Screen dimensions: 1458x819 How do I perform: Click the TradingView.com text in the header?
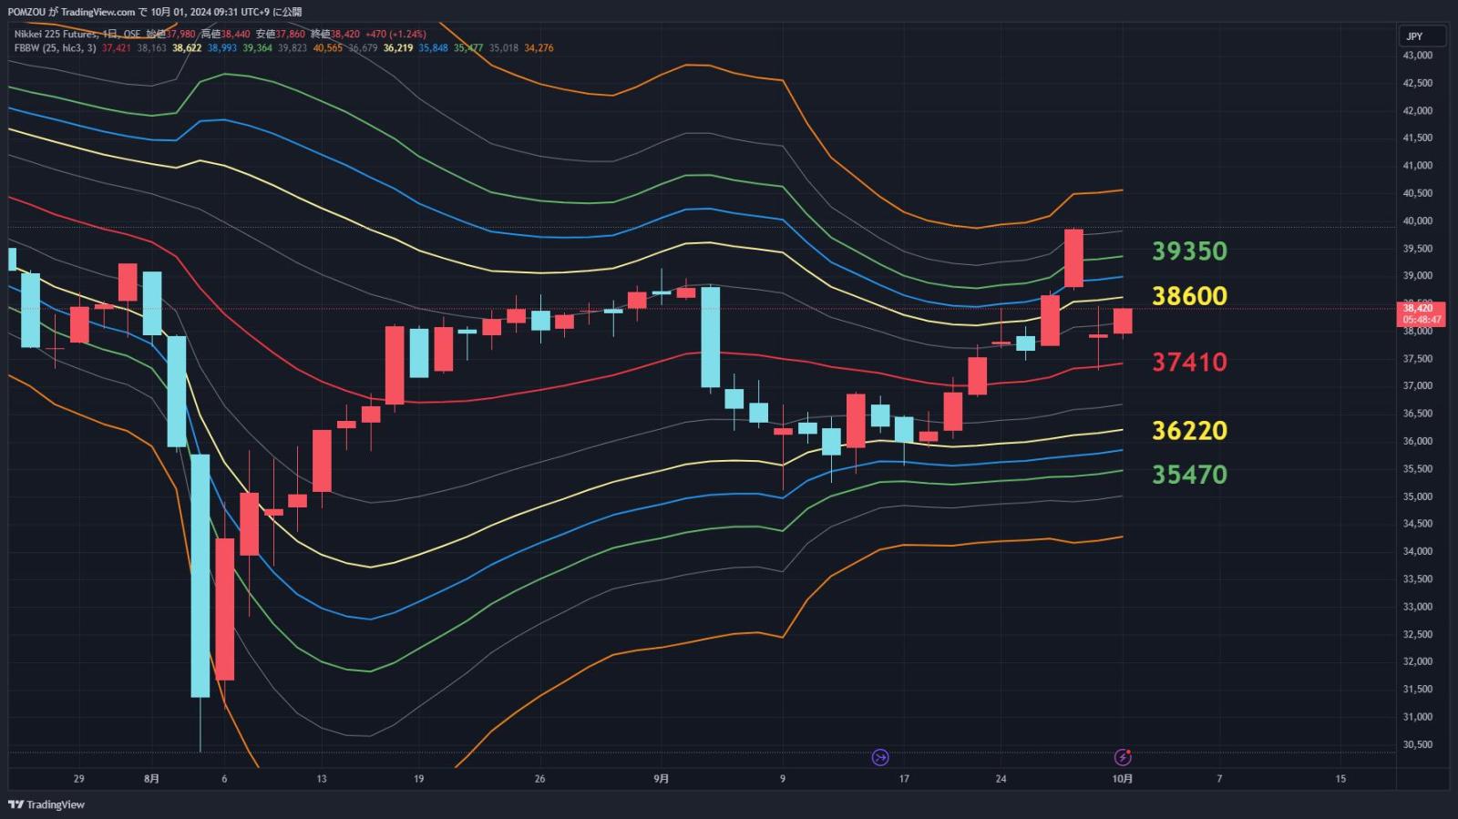pos(98,12)
